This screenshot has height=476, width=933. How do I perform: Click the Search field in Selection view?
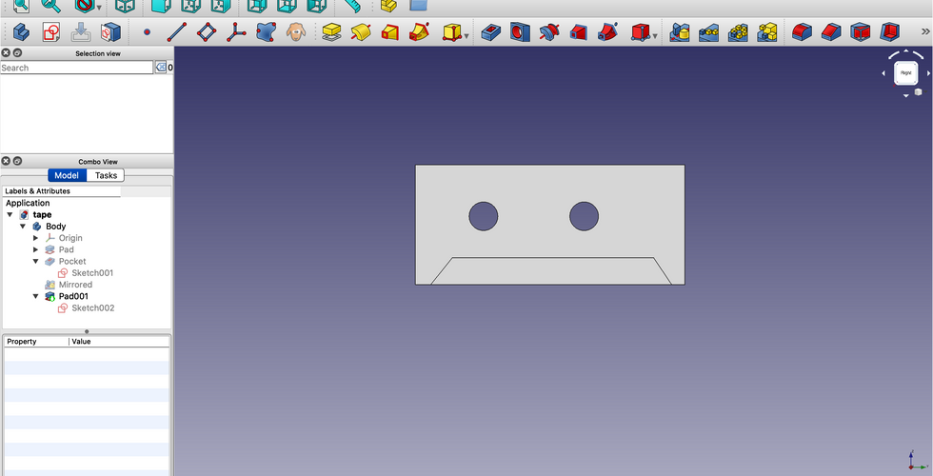77,68
